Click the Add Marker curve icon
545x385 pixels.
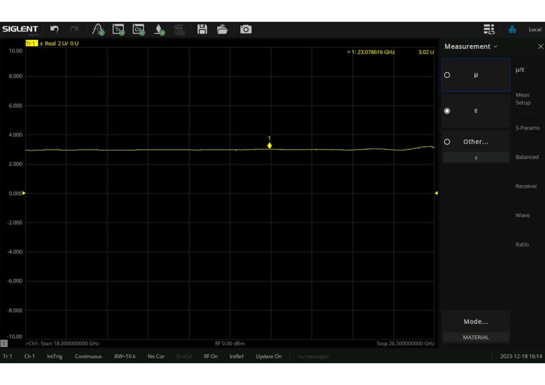98,29
